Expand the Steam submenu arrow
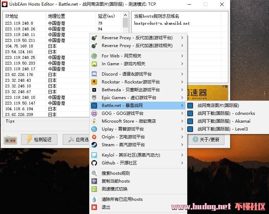This screenshot has width=269, height=214. 182,144
